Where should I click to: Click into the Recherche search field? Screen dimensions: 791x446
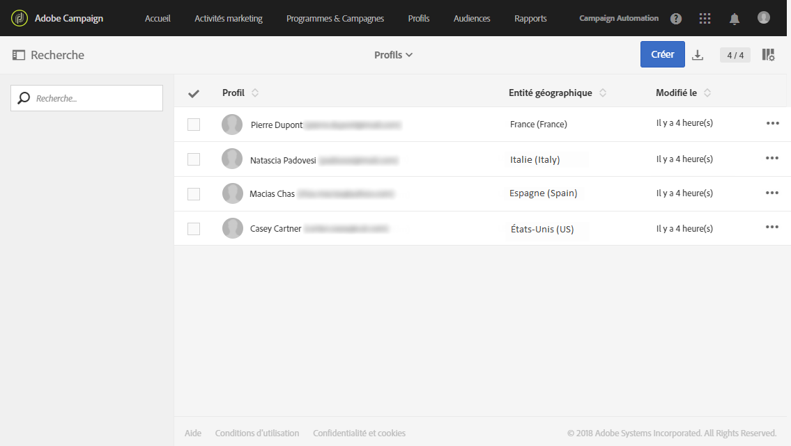coord(94,99)
